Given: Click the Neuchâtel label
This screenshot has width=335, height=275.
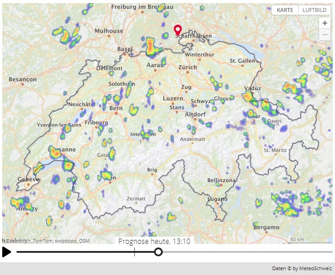Looking at the screenshot, I should tap(81, 104).
